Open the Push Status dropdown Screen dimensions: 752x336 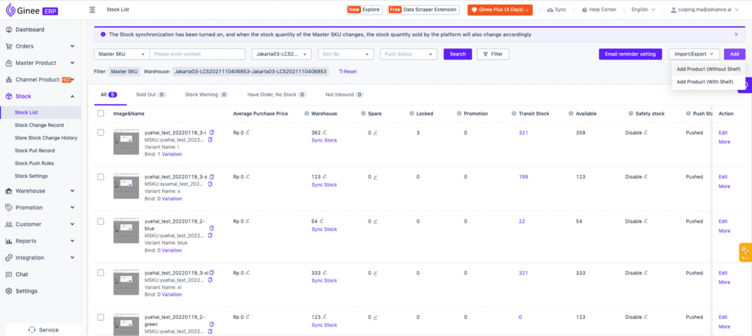click(x=408, y=54)
